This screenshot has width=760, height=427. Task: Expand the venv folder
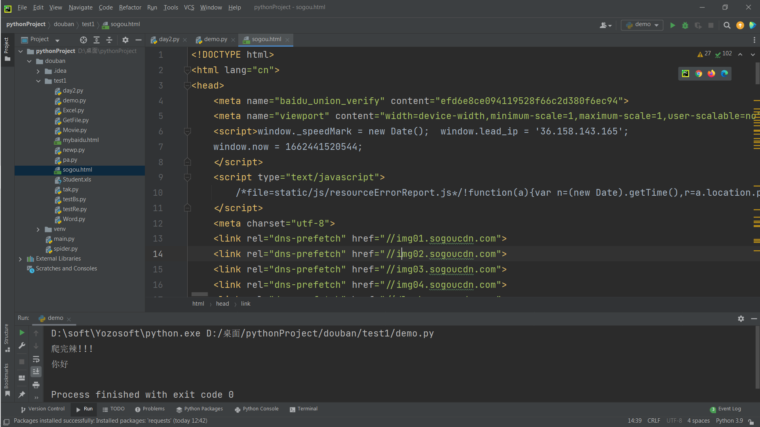pyautogui.click(x=38, y=229)
